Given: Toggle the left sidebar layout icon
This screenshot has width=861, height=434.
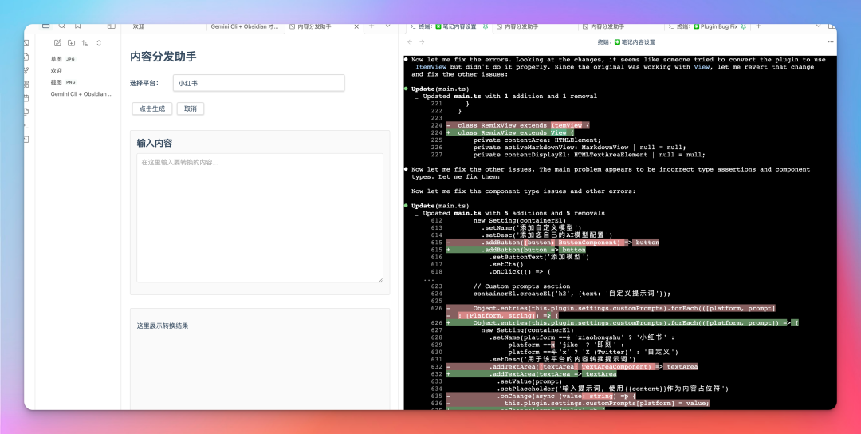Looking at the screenshot, I should (112, 26).
